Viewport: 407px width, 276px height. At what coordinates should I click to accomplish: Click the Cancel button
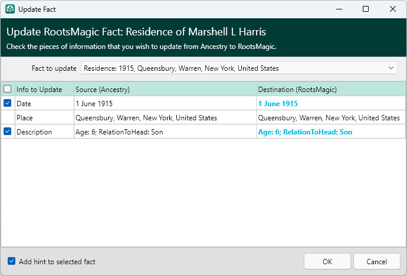(x=377, y=261)
